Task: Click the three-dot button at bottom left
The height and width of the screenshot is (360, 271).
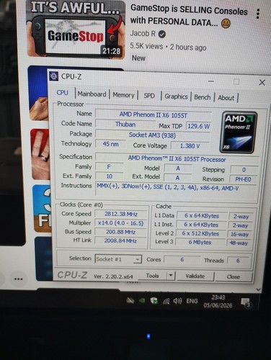Action: pyautogui.click(x=19, y=279)
